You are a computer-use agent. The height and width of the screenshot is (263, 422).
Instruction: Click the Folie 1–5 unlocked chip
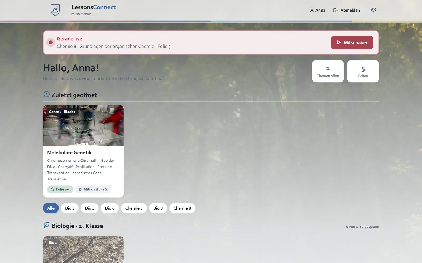coord(60,189)
